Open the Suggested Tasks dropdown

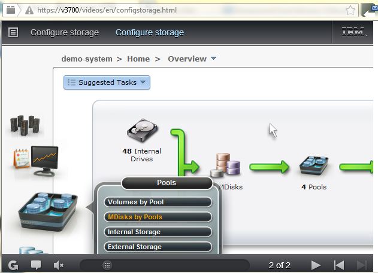point(107,82)
